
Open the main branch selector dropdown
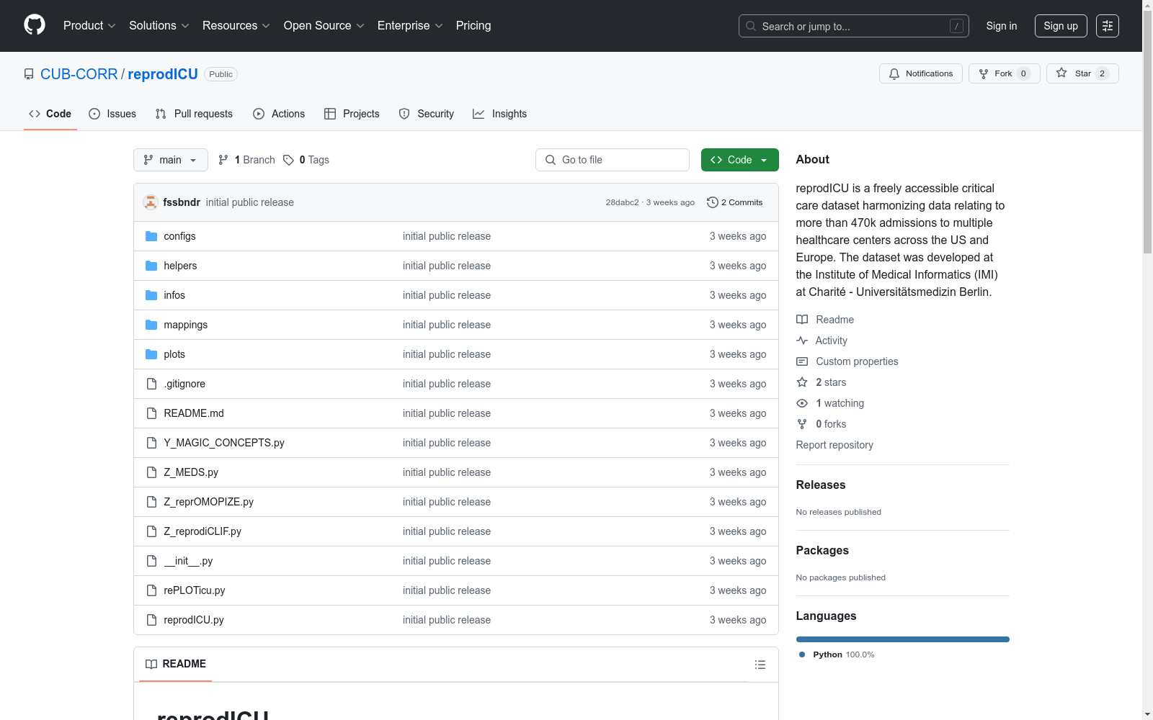[x=171, y=160]
